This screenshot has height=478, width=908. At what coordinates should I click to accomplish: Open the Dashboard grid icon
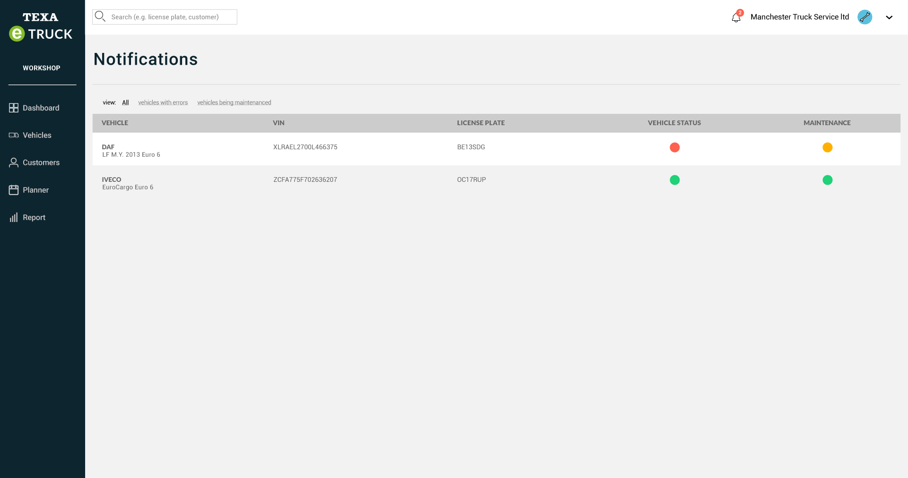[x=14, y=108]
